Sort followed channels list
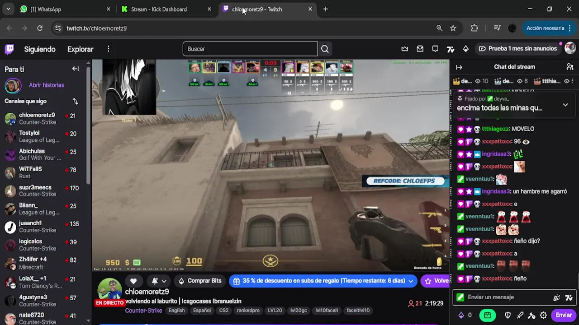The height and width of the screenshot is (325, 579). [75, 102]
